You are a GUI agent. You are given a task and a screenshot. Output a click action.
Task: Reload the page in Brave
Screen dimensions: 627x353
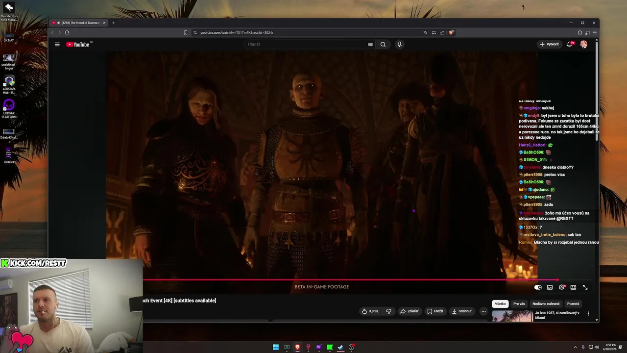pyautogui.click(x=67, y=32)
